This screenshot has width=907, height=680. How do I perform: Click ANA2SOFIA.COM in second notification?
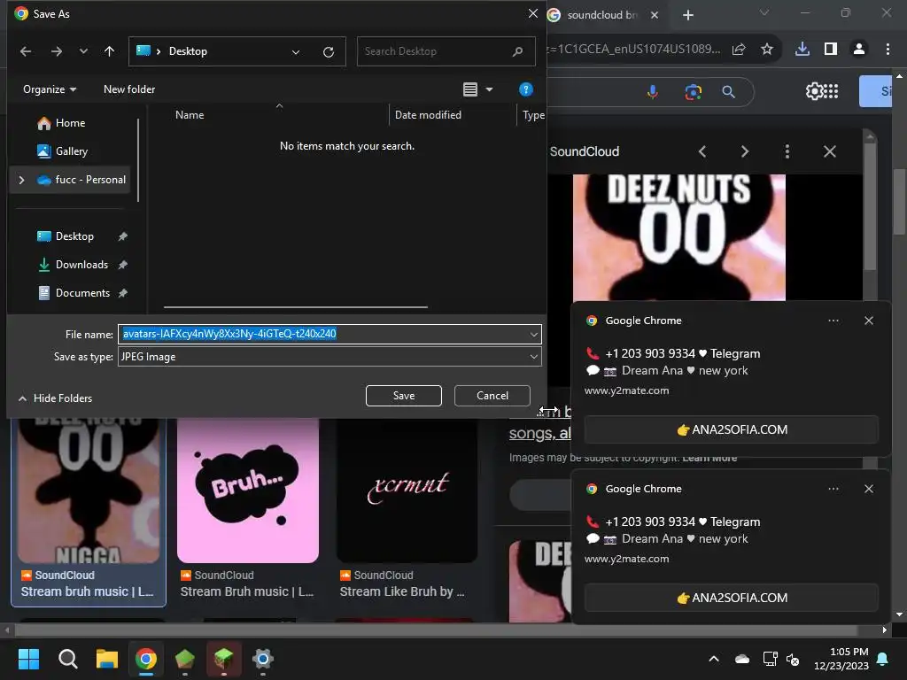(731, 598)
